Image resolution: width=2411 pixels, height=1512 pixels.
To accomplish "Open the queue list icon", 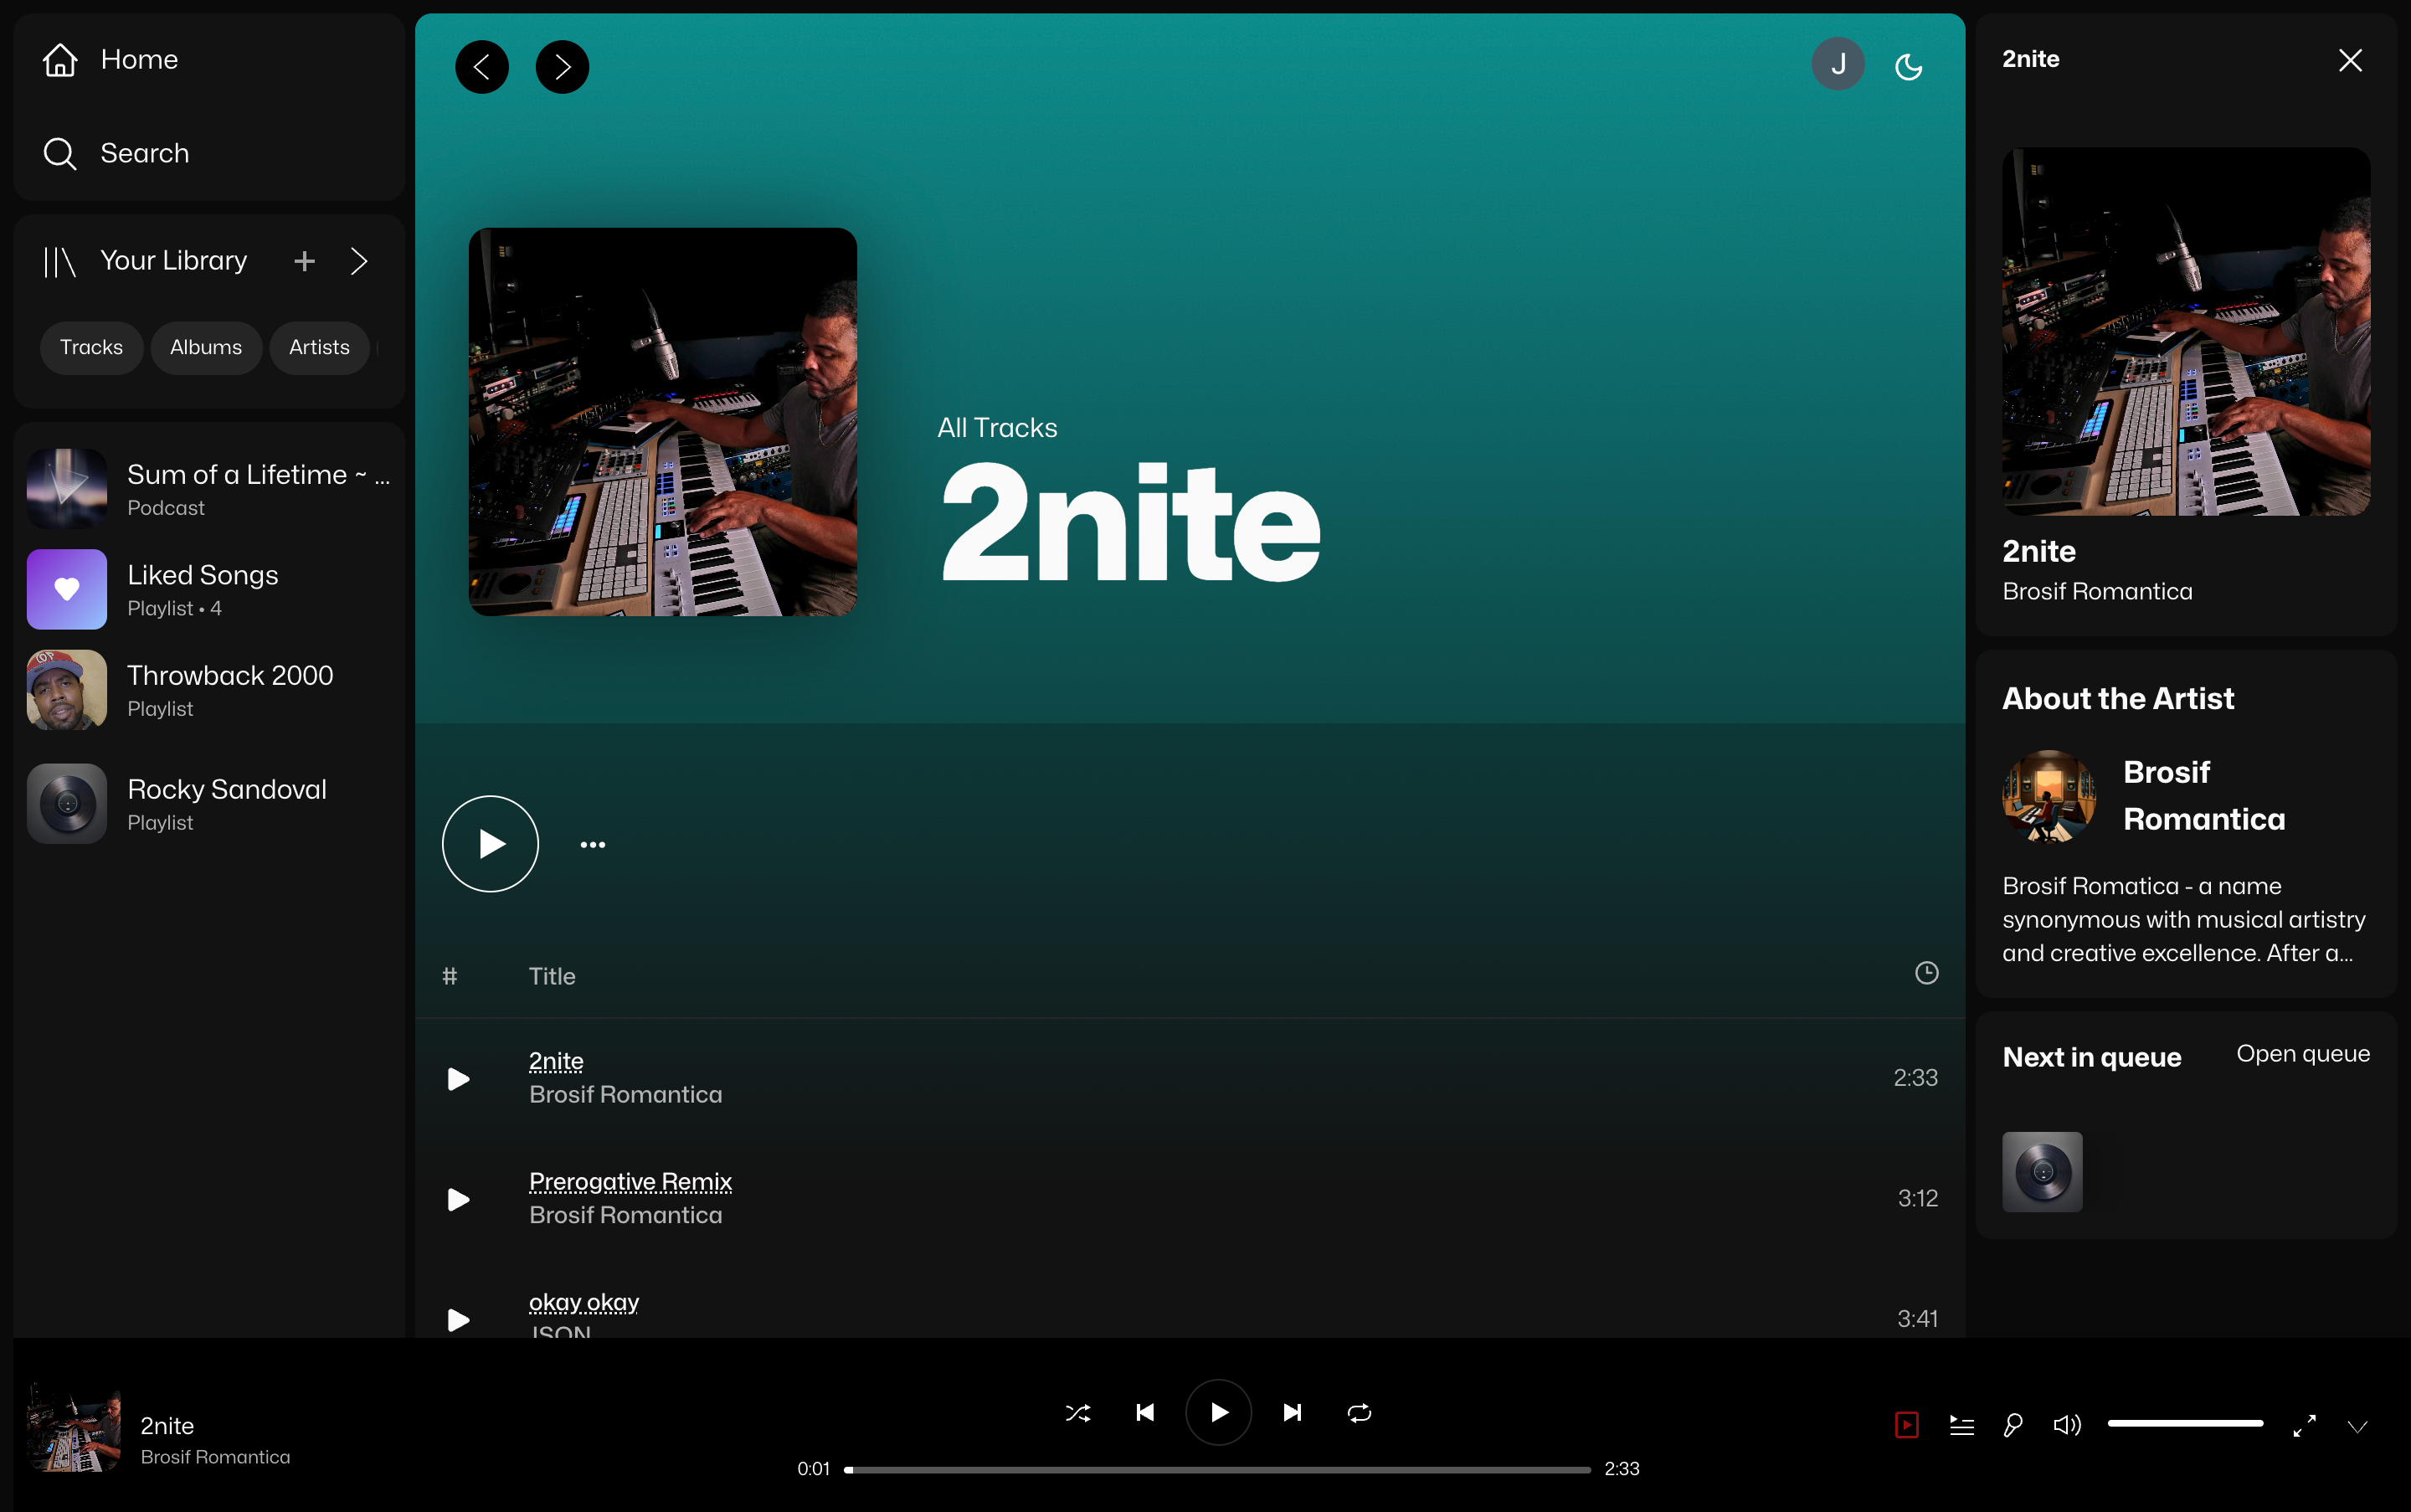I will (x=1961, y=1425).
